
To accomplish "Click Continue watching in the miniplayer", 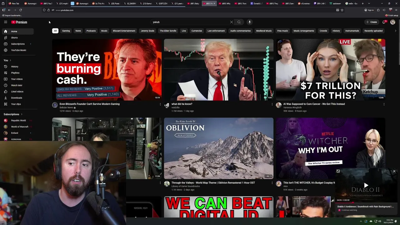I will click(349, 210).
